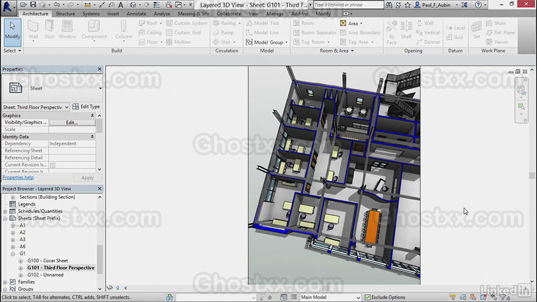
Task: Select the Level datum tool
Action: 455,27
